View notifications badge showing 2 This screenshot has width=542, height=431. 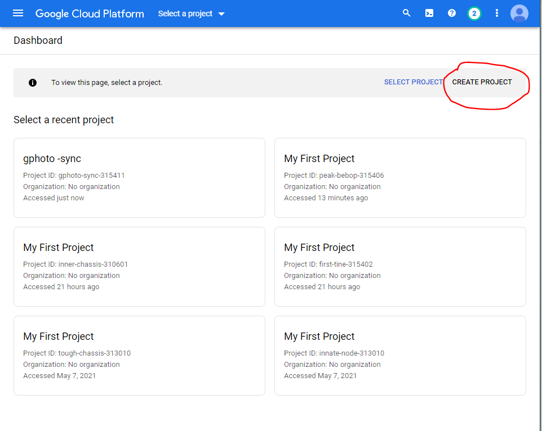[x=474, y=14]
